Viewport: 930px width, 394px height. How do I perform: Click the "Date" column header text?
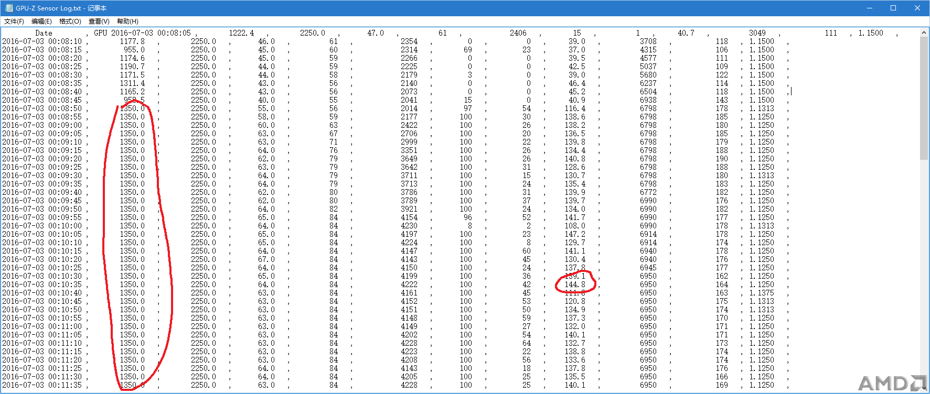coord(44,33)
